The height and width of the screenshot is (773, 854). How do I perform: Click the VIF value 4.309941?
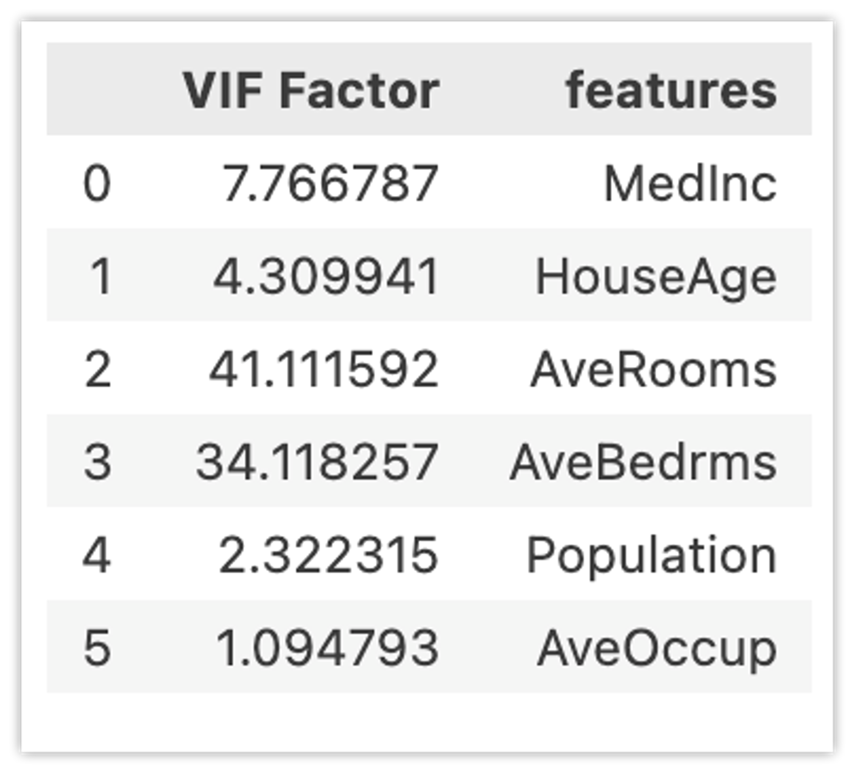pos(326,276)
